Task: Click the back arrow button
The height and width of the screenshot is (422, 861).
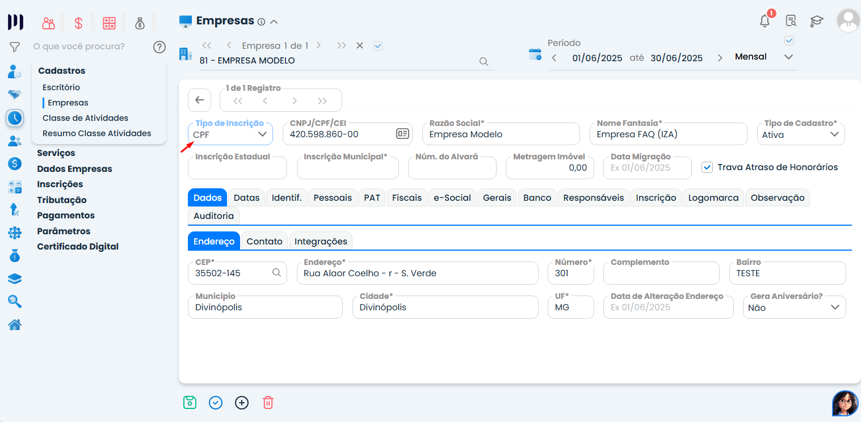Action: [x=199, y=100]
